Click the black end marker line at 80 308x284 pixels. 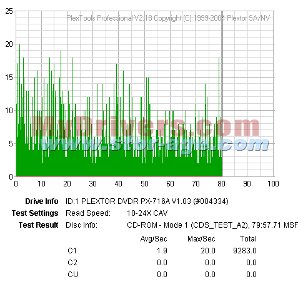(x=222, y=93)
